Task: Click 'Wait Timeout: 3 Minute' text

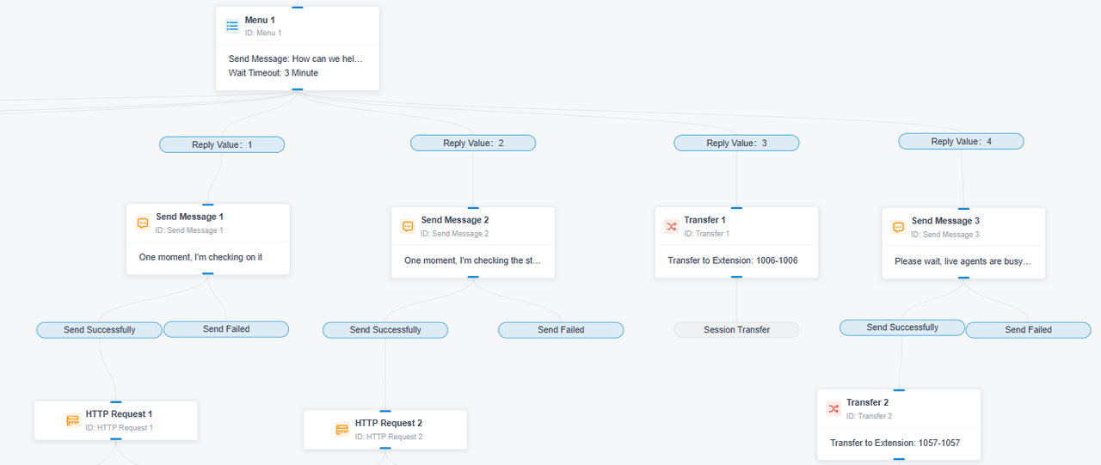Action: click(x=274, y=73)
